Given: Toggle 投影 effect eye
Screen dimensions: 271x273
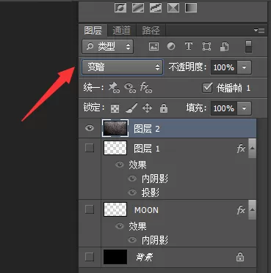Looking at the screenshot, I should pyautogui.click(x=132, y=192).
